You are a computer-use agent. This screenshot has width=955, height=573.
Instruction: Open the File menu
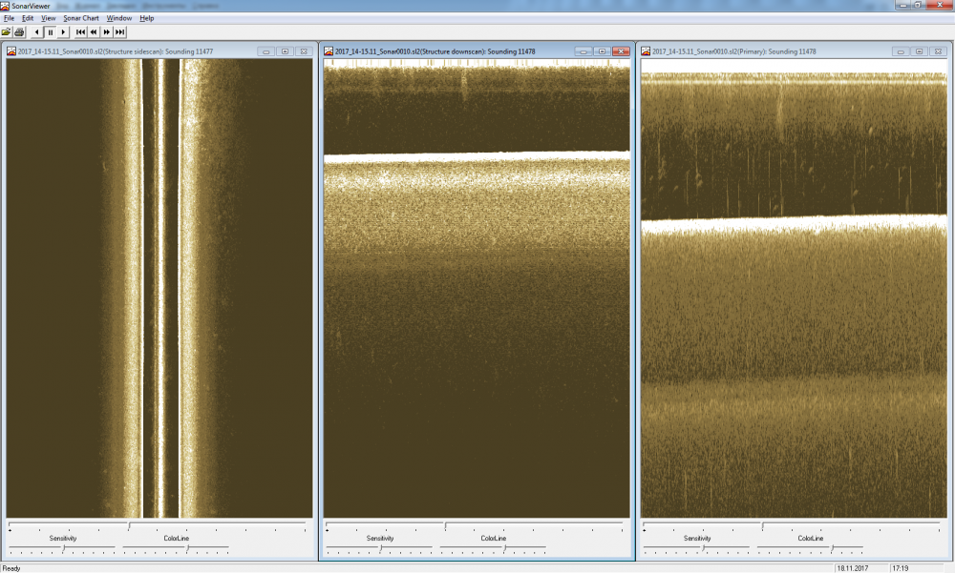pos(9,18)
